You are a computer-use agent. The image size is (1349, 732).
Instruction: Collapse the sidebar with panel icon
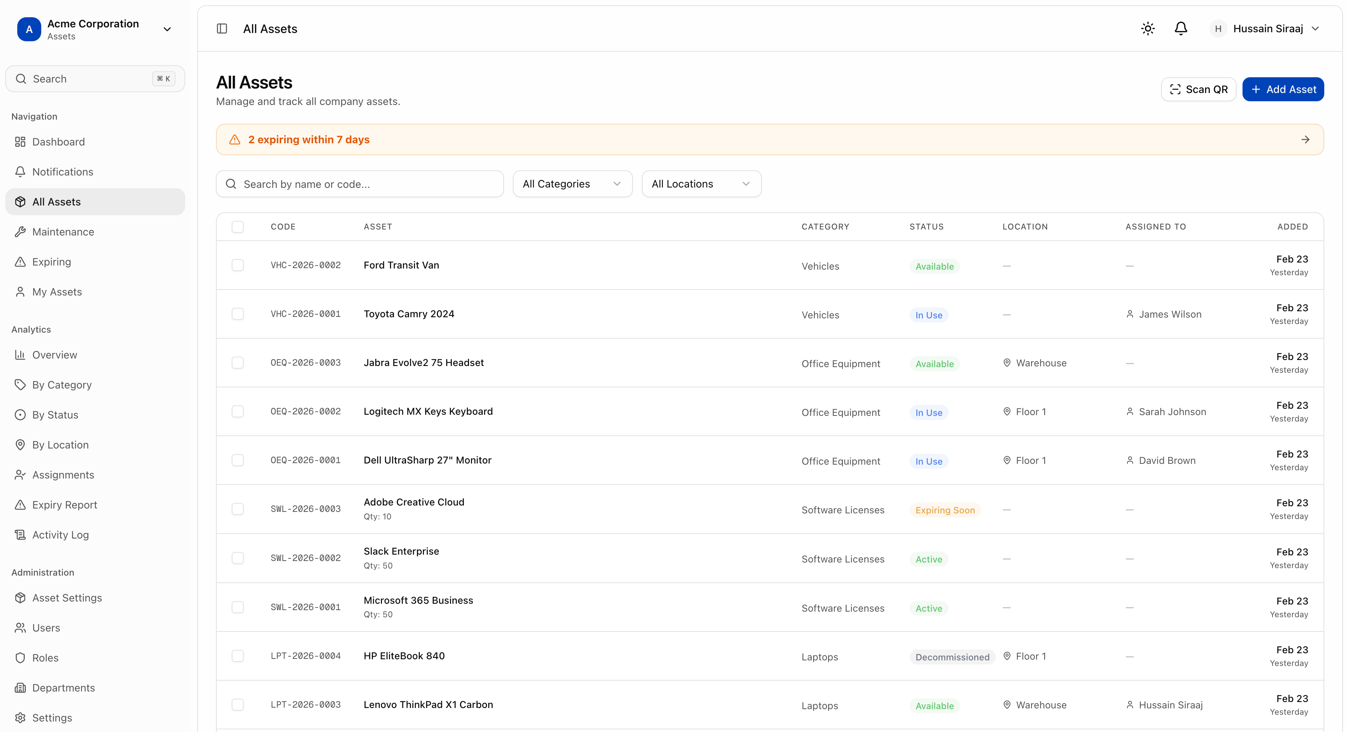tap(222, 28)
